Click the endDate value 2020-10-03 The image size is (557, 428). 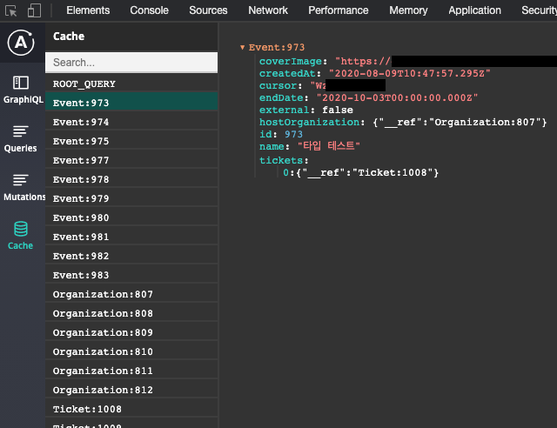click(x=397, y=97)
